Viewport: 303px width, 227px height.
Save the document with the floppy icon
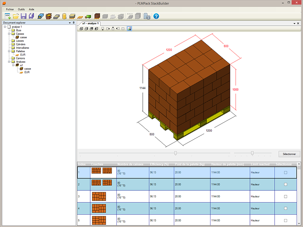[23, 16]
